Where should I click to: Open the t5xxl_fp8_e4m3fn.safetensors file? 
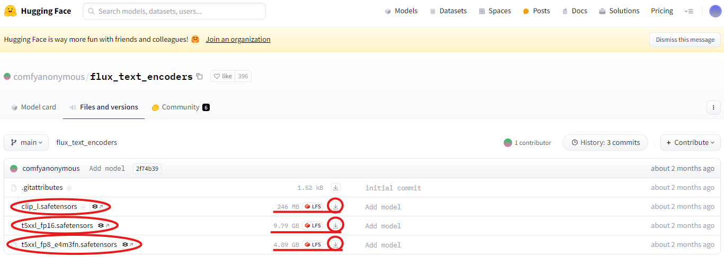69,245
